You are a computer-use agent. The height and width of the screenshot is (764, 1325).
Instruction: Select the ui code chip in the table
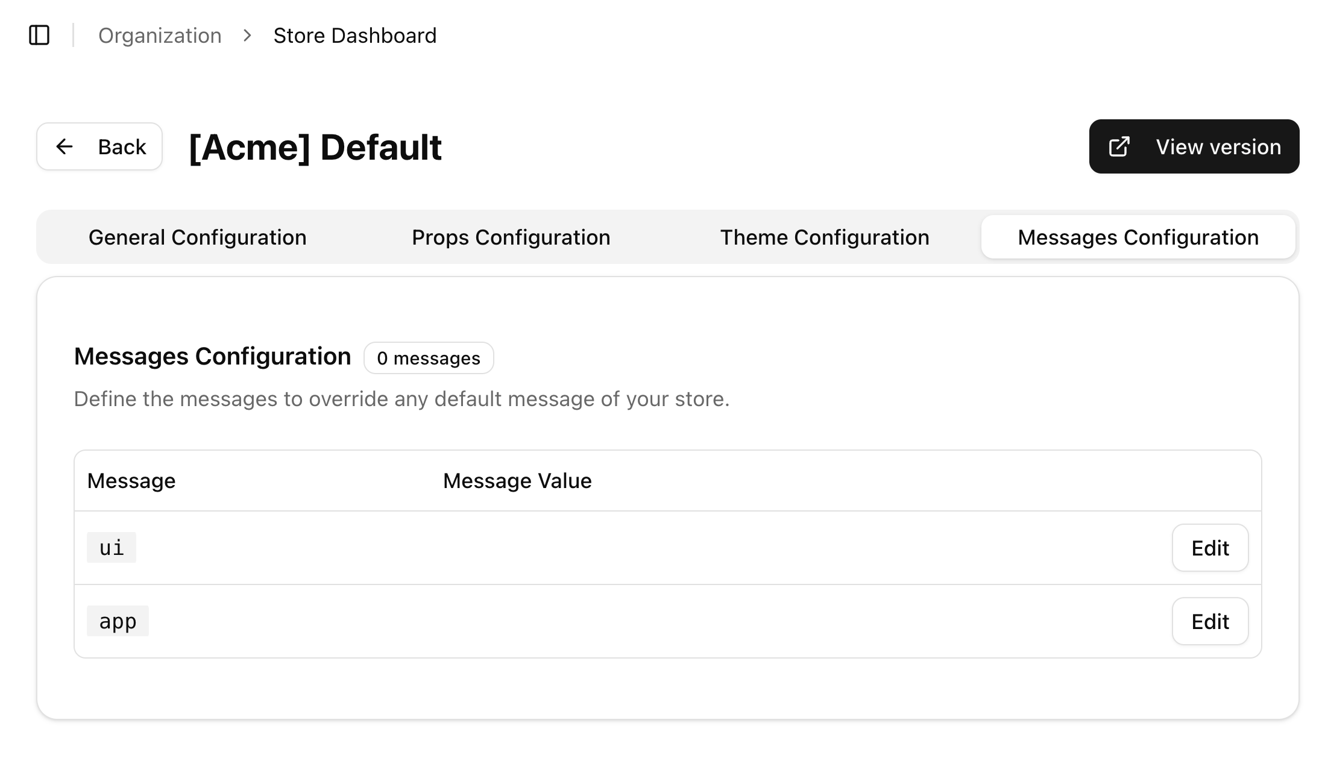pyautogui.click(x=111, y=547)
